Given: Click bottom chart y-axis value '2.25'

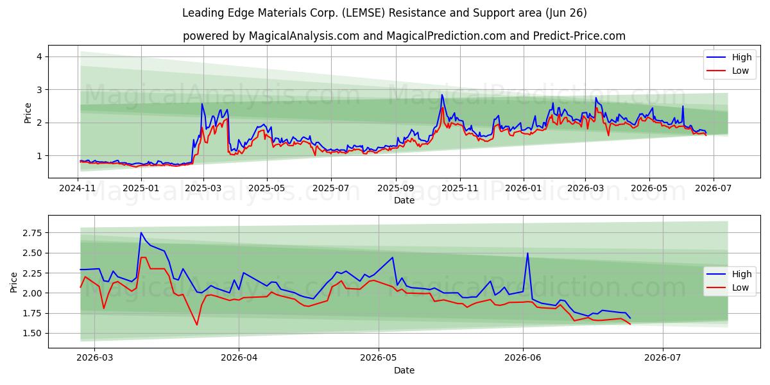Looking at the screenshot, I should coord(32,273).
